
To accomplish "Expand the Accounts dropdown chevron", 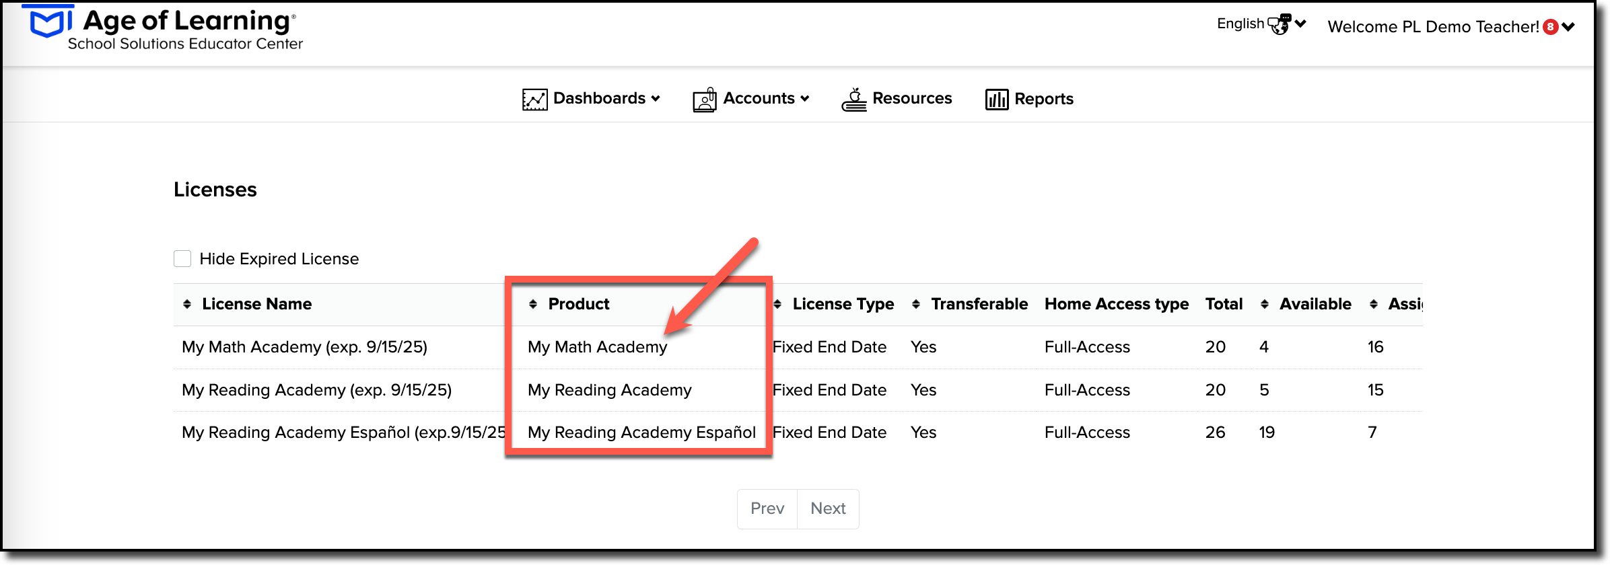I will click(x=805, y=99).
